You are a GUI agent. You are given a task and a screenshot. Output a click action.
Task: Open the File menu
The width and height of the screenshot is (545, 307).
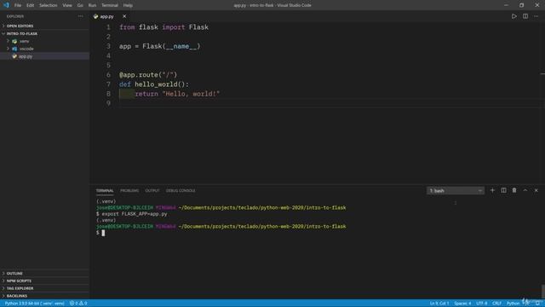point(18,5)
